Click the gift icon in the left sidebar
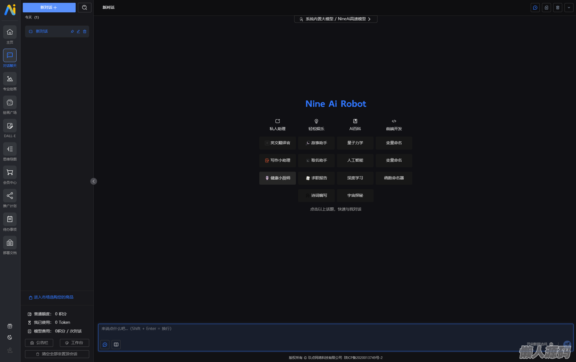Viewport: 576px width, 362px height. [x=10, y=326]
